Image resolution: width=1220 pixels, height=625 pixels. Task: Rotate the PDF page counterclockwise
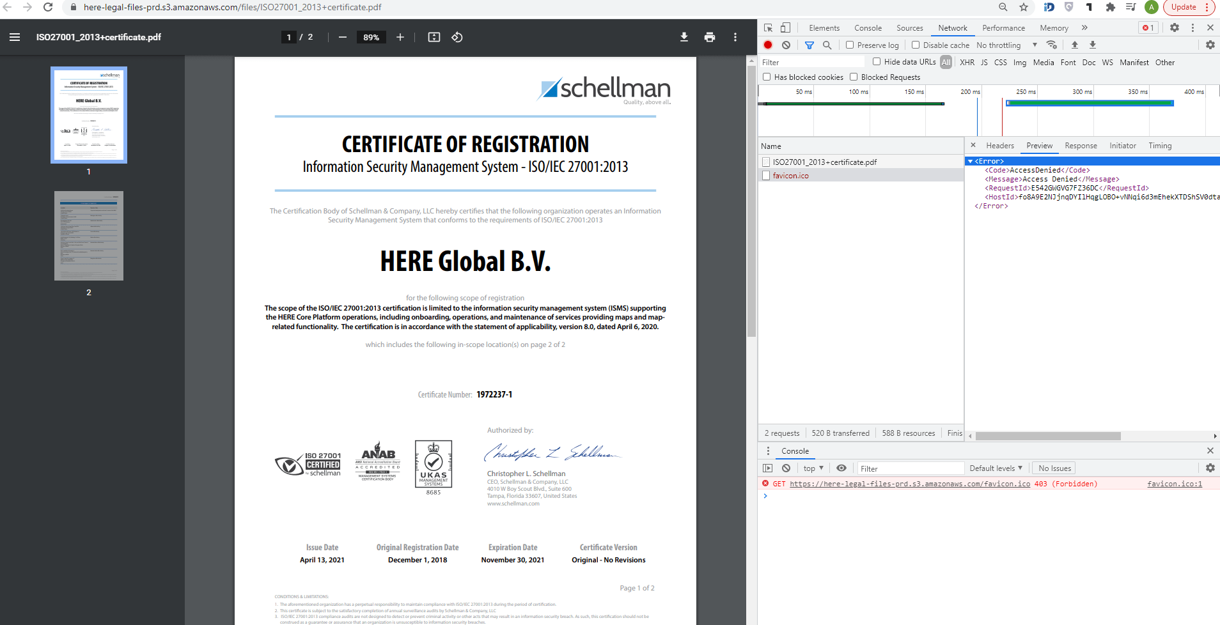pyautogui.click(x=457, y=37)
